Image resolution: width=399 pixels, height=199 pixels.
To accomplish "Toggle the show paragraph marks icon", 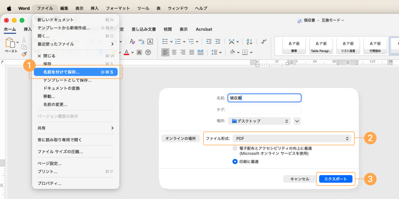I will [x=263, y=41].
